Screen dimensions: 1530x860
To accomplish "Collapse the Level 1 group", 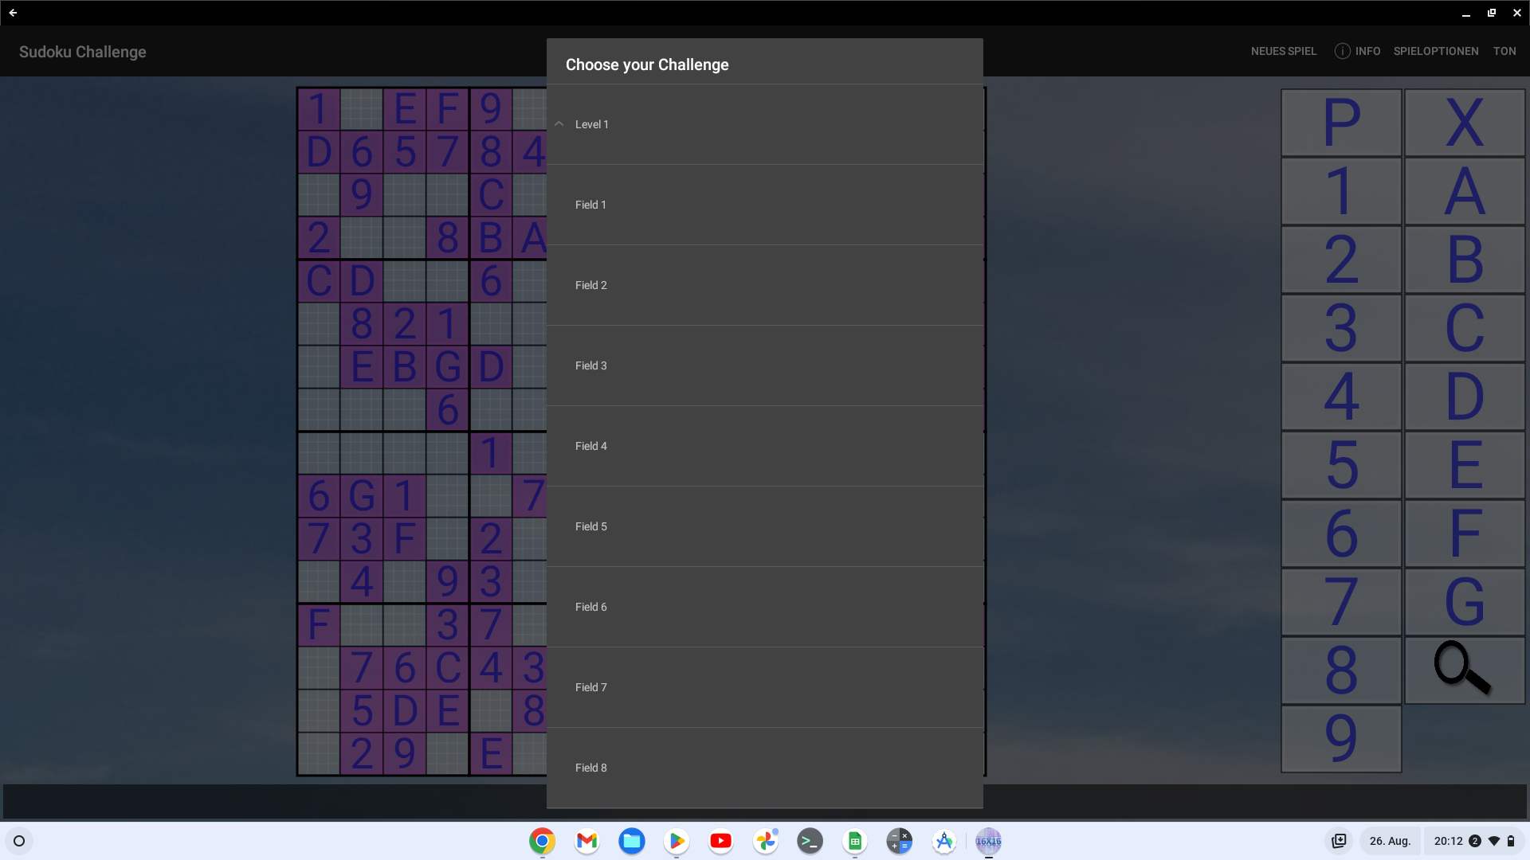I will (x=764, y=124).
